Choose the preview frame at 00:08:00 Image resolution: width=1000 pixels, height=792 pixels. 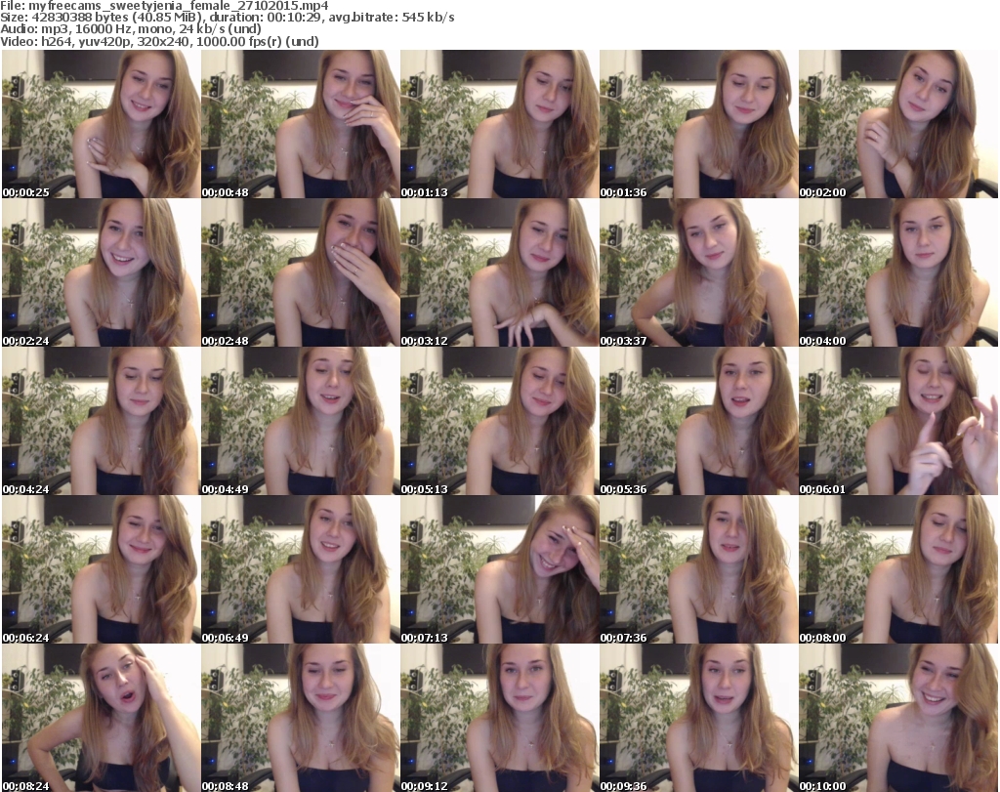898,569
